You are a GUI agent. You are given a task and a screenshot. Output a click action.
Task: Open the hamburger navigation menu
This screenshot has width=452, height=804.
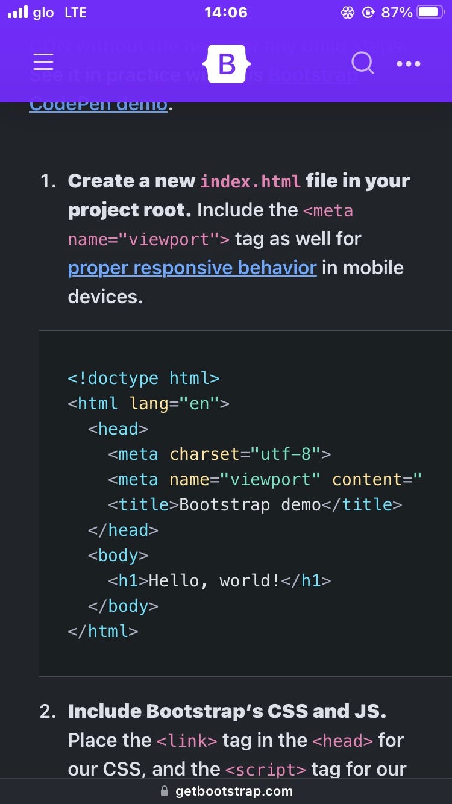click(43, 63)
